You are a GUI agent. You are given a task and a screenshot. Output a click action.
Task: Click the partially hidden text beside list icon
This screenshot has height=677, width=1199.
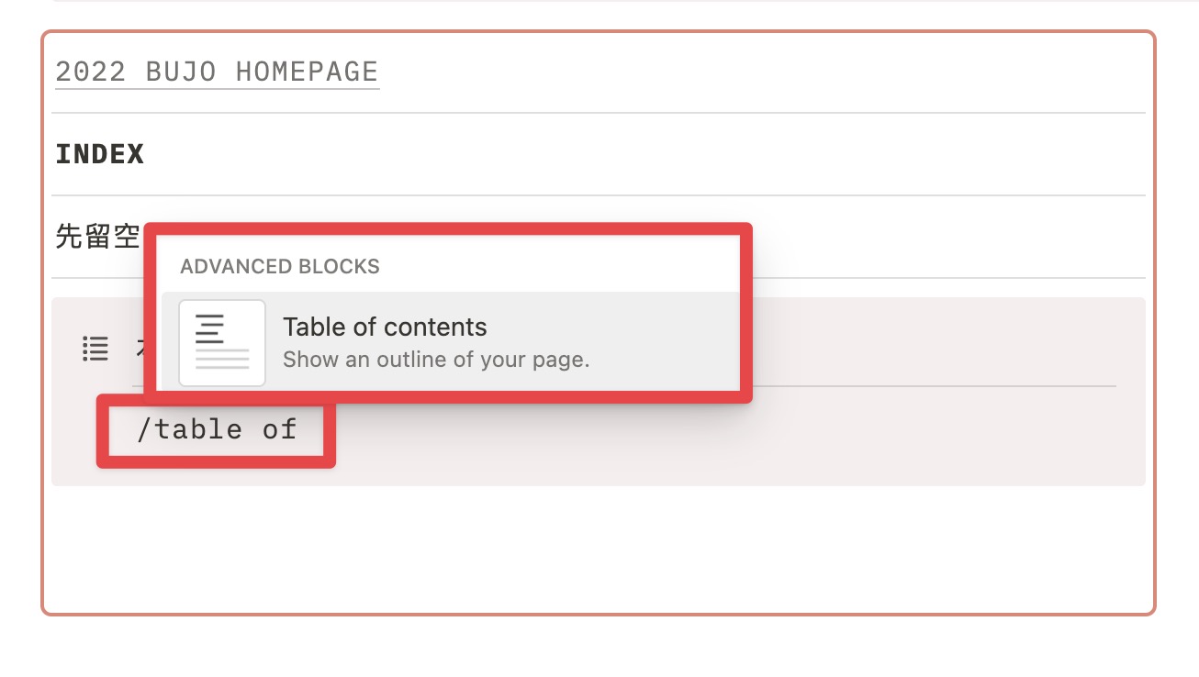coord(140,348)
